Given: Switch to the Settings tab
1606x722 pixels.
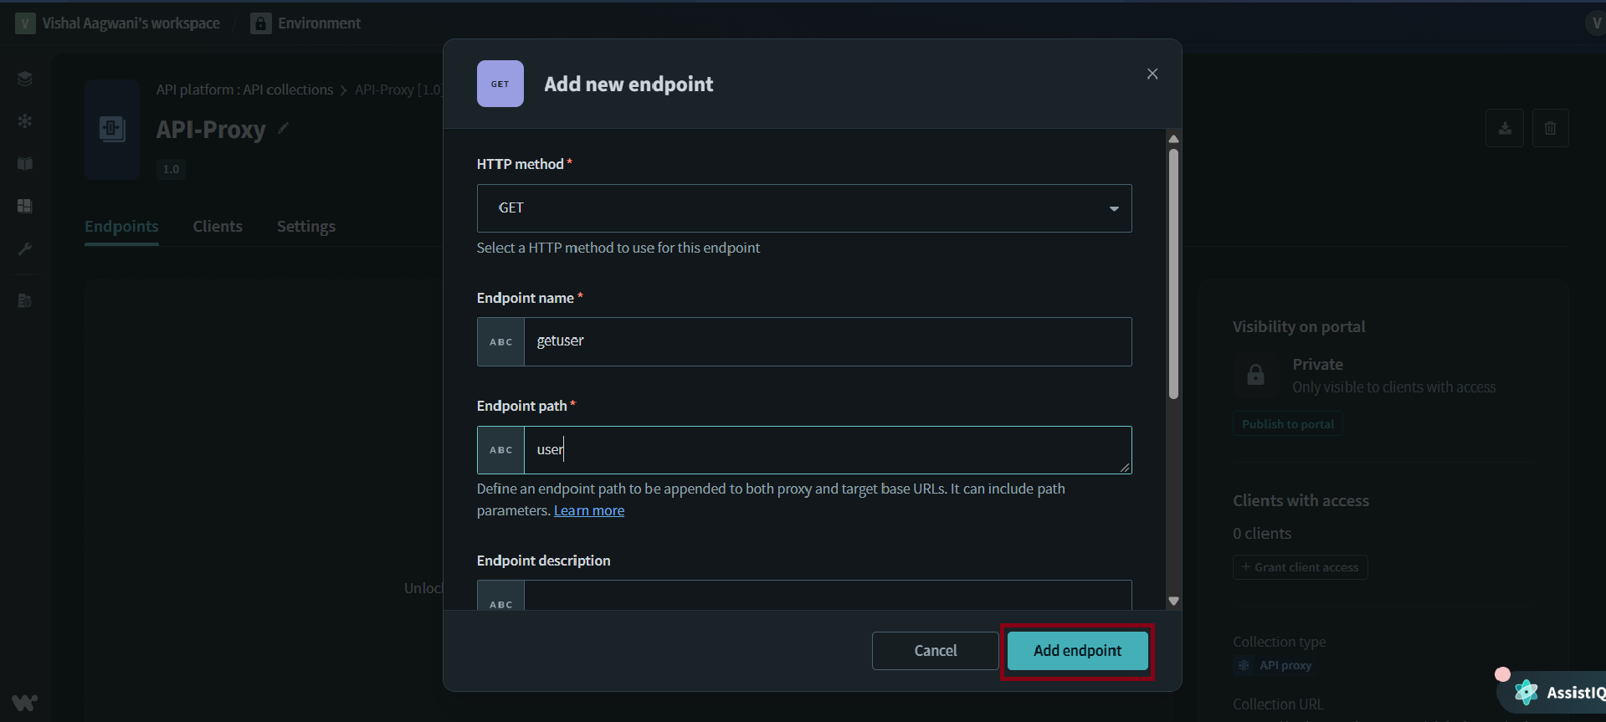Looking at the screenshot, I should pos(306,227).
